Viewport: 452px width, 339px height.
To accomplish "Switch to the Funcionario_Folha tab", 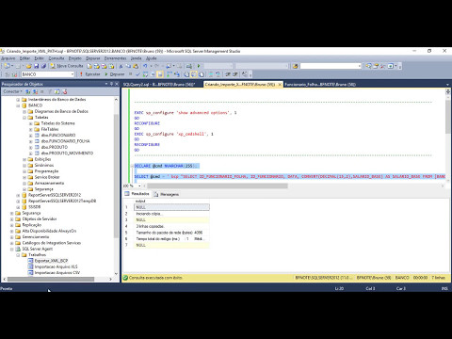I will pos(320,85).
